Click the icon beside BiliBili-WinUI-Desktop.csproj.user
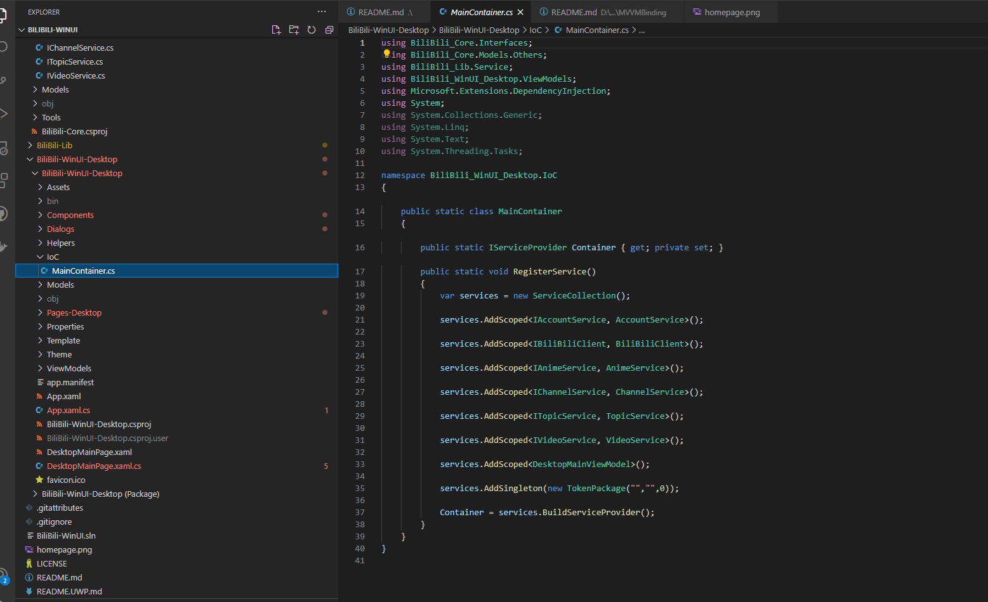Screen dimensions: 988x602 [x=39, y=438]
